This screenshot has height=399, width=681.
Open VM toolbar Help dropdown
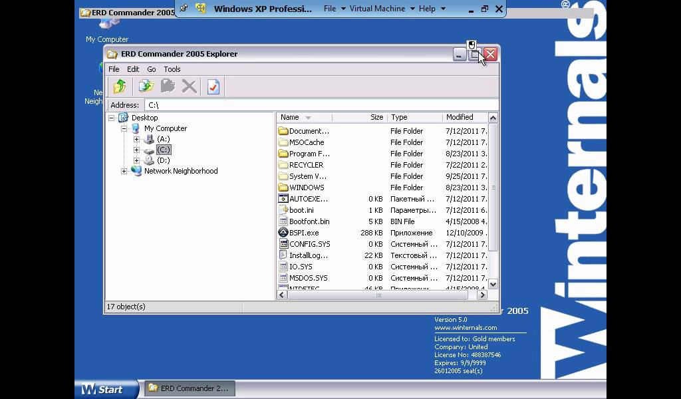pyautogui.click(x=432, y=9)
